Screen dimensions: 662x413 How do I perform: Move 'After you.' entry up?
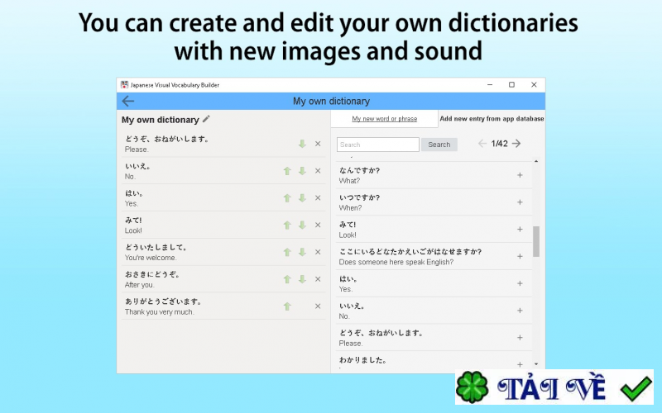[x=287, y=279]
